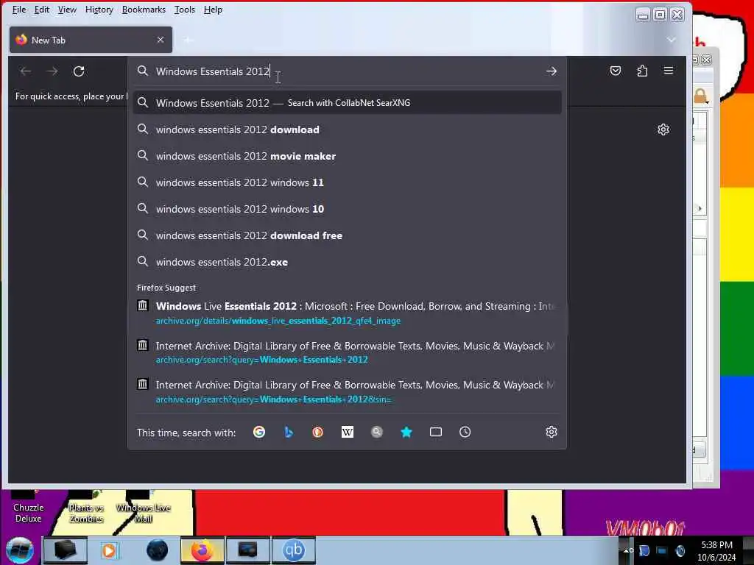Viewport: 754px width, 565px height.
Task: Close the New Tab tab
Action: (161, 40)
